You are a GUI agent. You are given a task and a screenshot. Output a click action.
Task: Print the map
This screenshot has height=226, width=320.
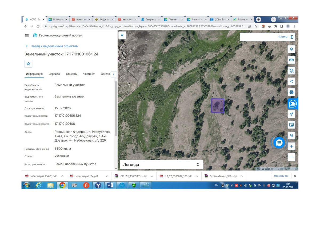pyautogui.click(x=291, y=92)
